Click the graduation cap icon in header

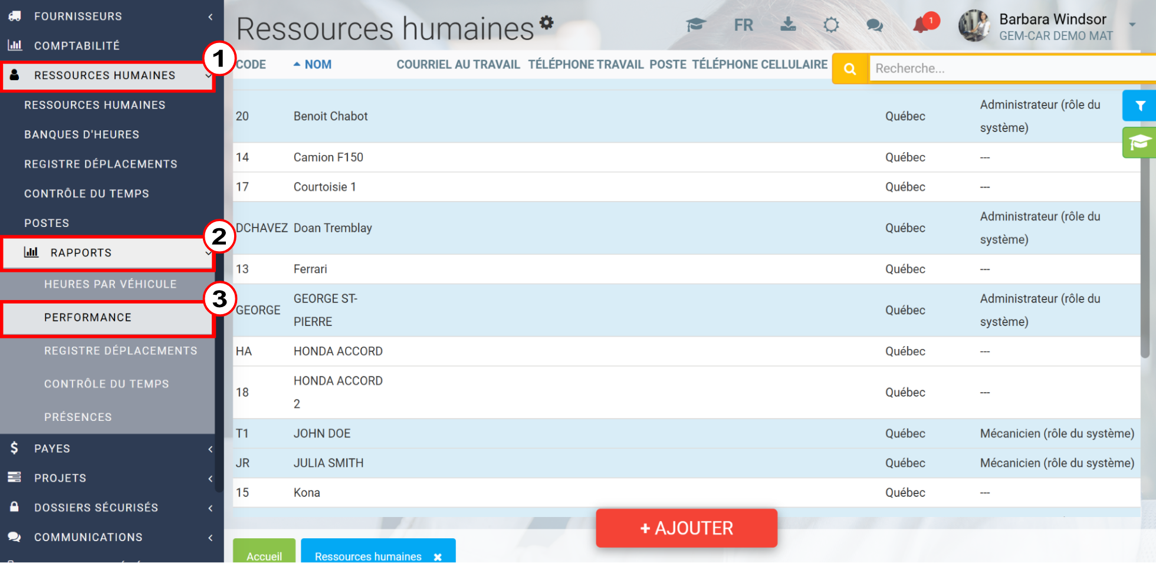click(x=696, y=25)
